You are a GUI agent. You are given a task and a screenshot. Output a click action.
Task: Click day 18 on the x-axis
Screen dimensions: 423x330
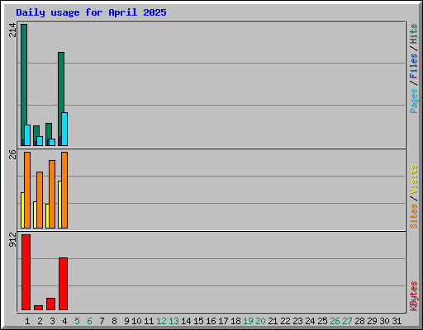[x=235, y=321]
